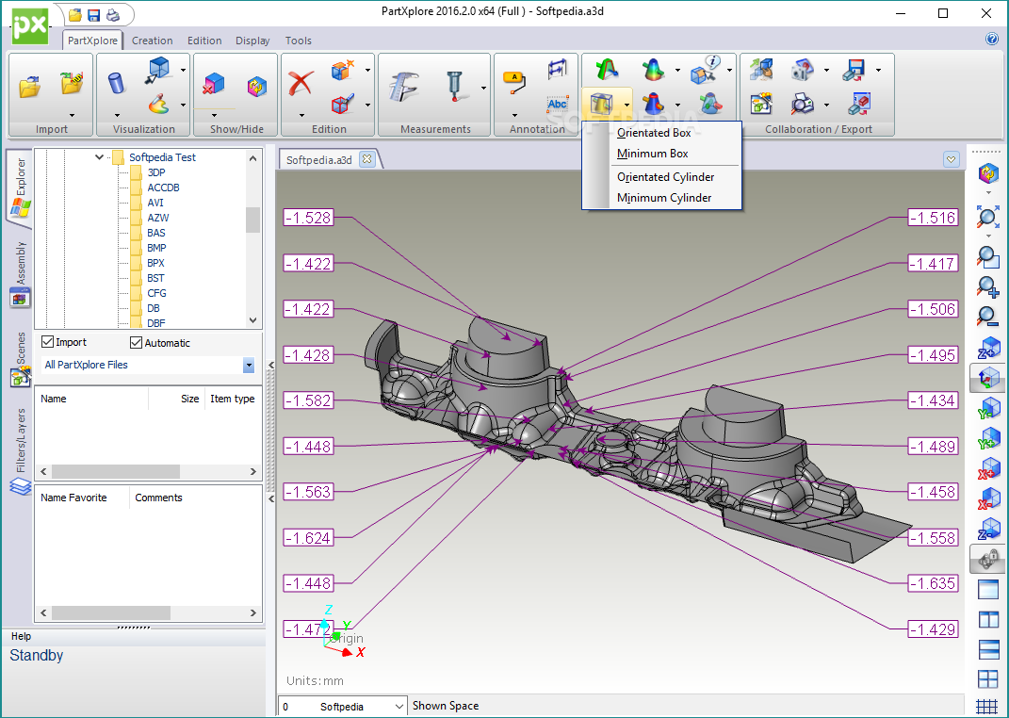Image resolution: width=1009 pixels, height=718 pixels.
Task: Open the bounding box tool dropdown arrow
Action: [627, 105]
